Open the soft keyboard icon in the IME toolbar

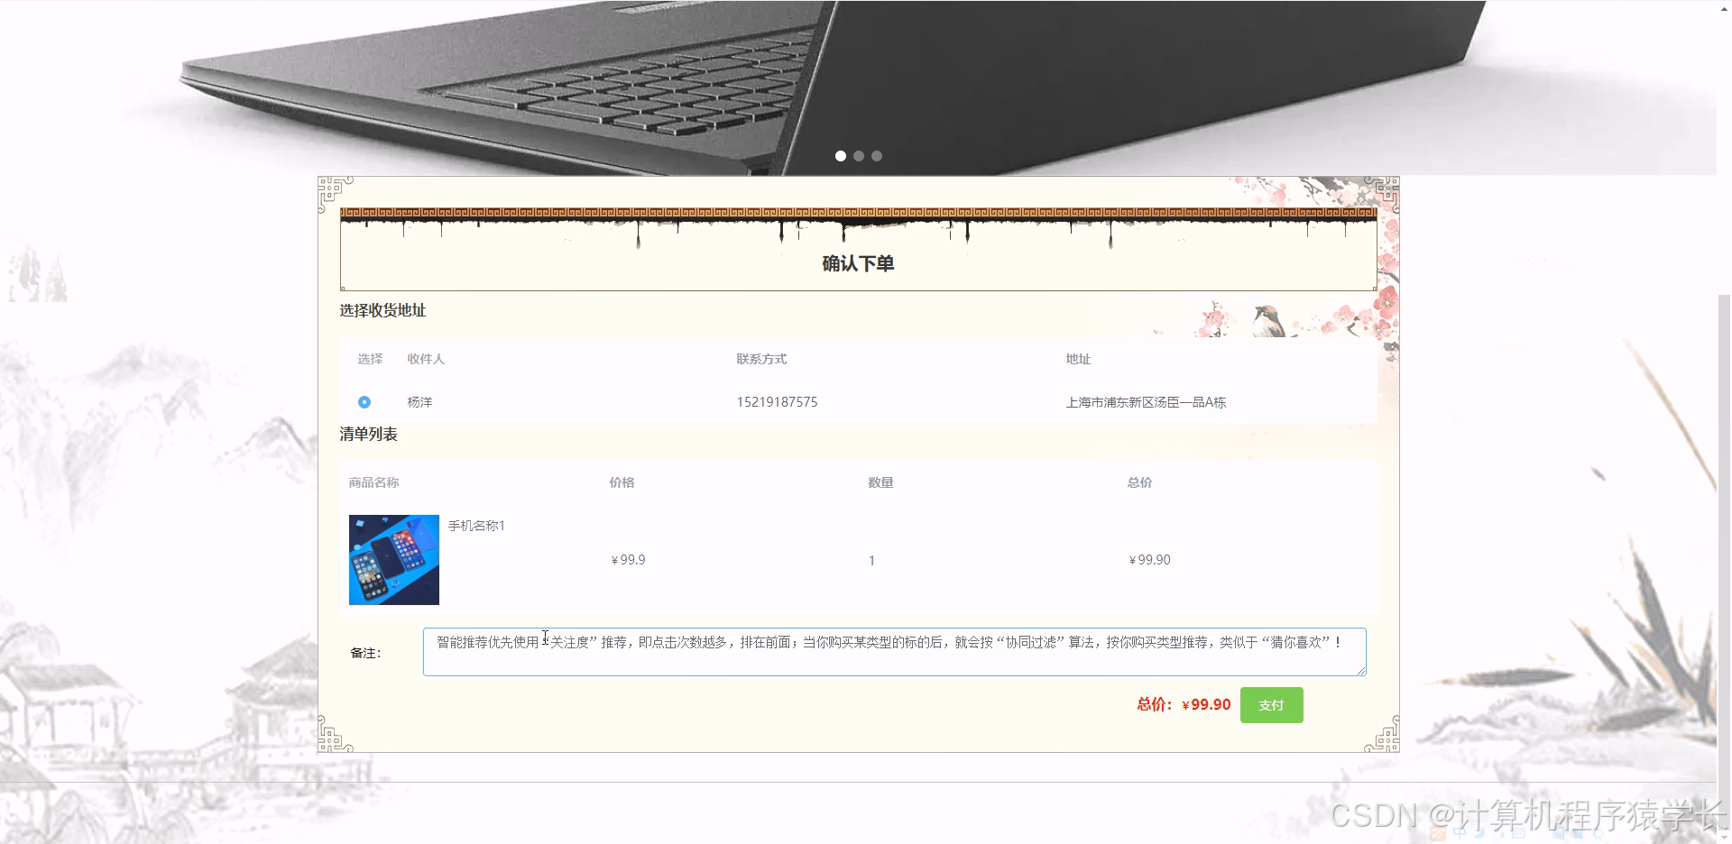pyautogui.click(x=1519, y=834)
